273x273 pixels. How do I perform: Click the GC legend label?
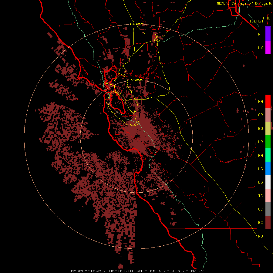coord(260,209)
